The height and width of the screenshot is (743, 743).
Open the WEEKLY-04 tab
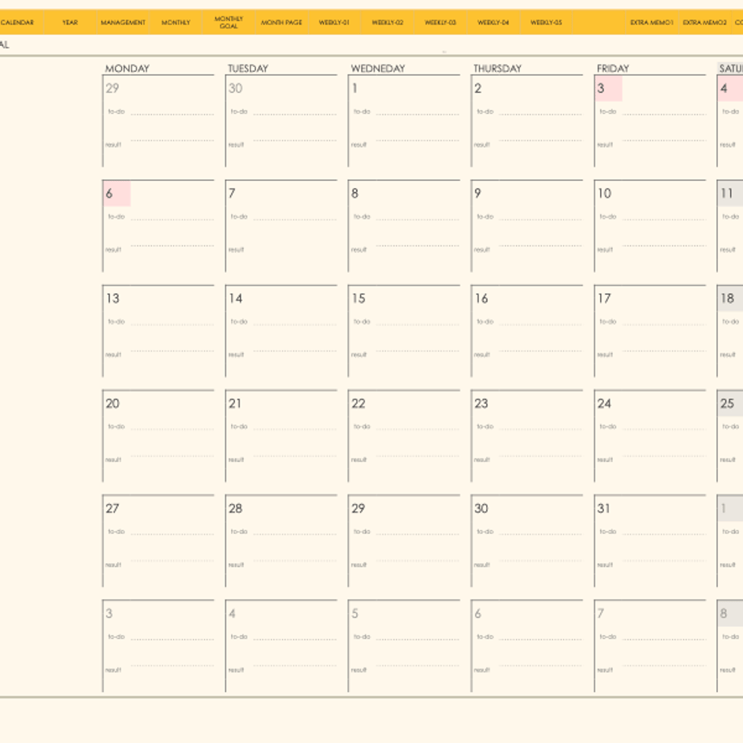pos(493,23)
